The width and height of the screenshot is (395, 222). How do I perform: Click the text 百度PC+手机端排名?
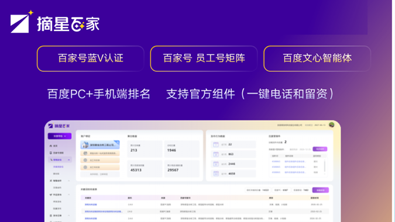point(99,94)
